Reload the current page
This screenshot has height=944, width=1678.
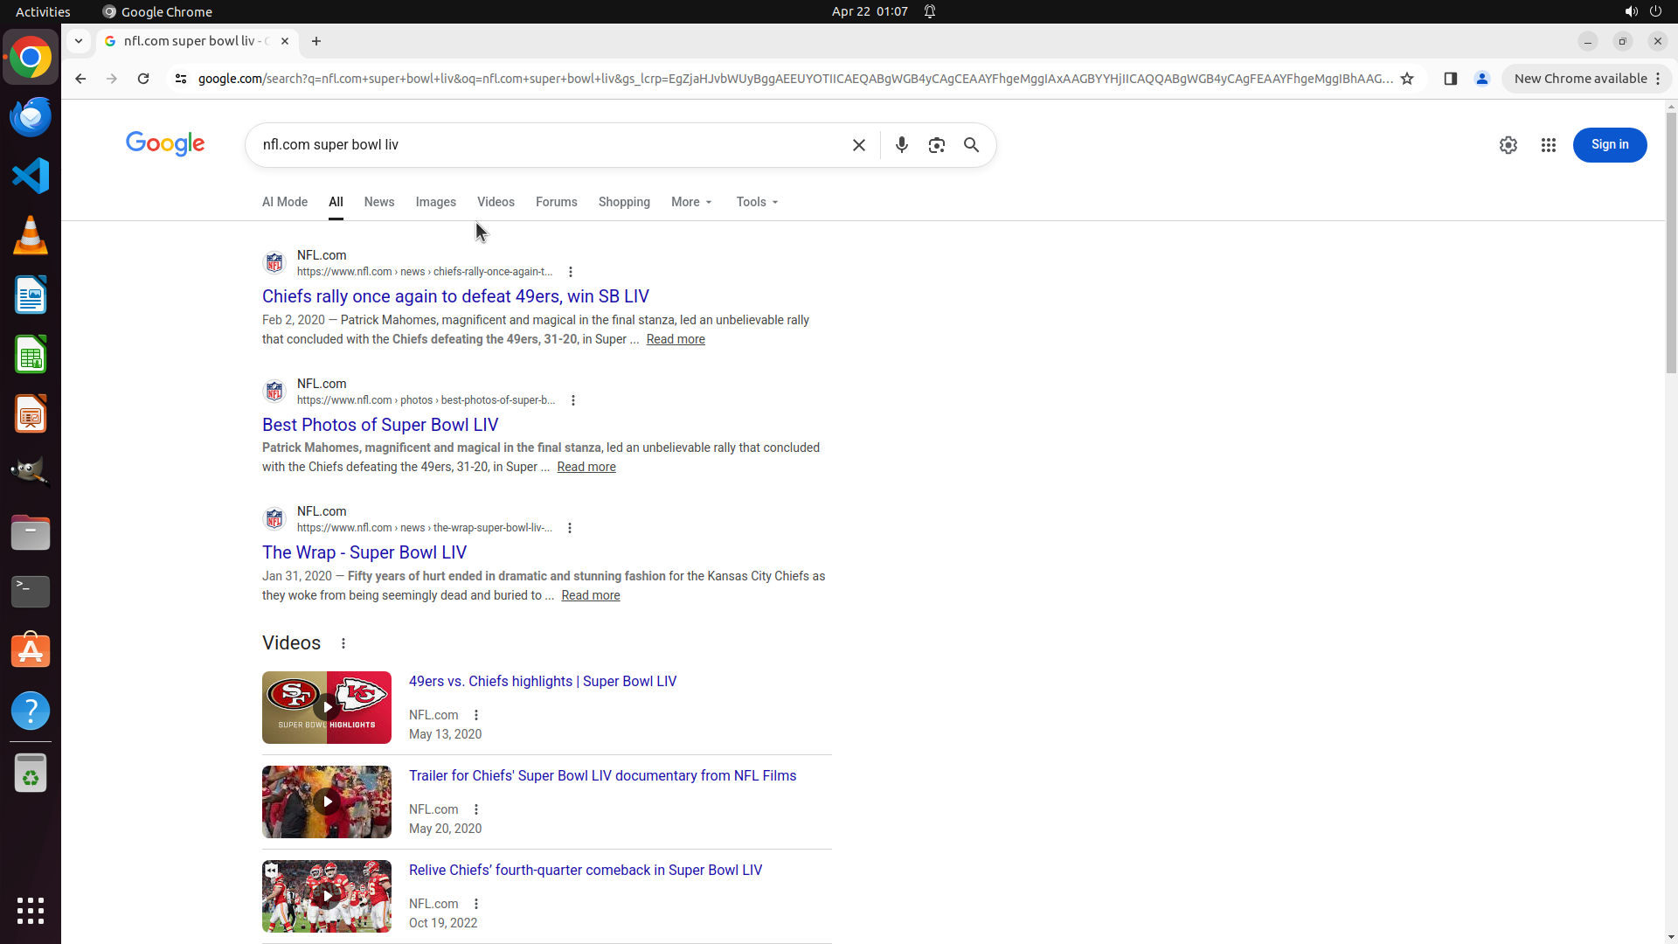143,79
